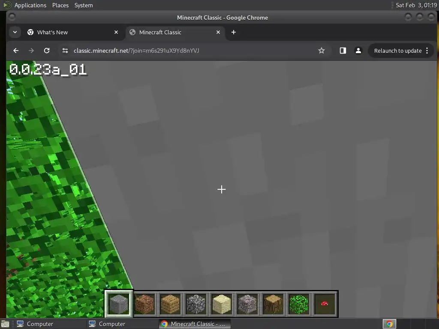Bookmark this page with star icon
This screenshot has height=329, width=439.
tap(322, 51)
